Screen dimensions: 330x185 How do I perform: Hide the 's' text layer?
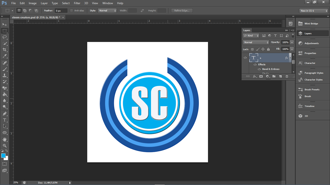click(x=245, y=58)
